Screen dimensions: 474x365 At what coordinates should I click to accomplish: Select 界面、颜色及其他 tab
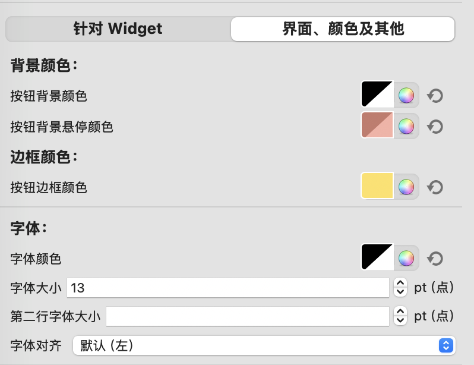click(x=343, y=29)
